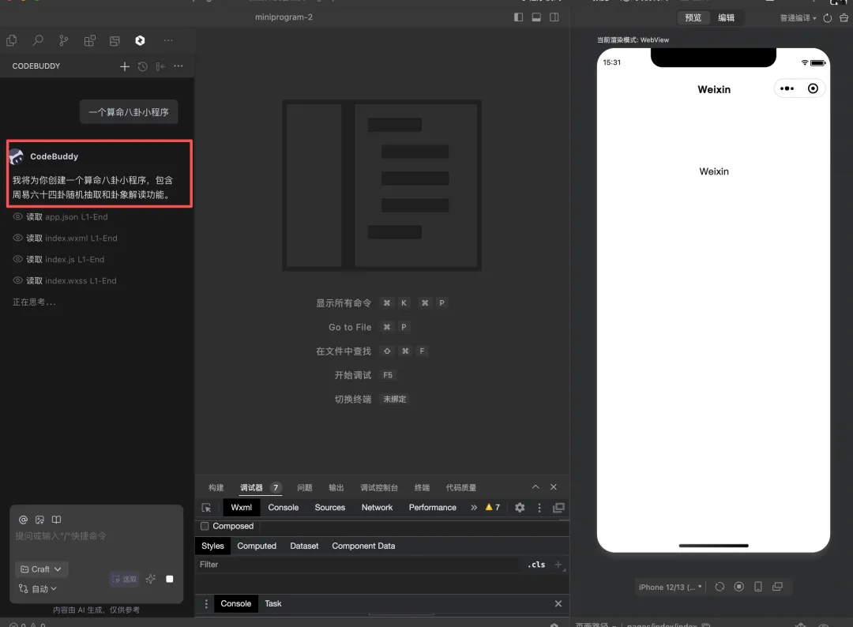Open the Extensions icon in activity bar
This screenshot has width=853, height=627.
click(90, 41)
